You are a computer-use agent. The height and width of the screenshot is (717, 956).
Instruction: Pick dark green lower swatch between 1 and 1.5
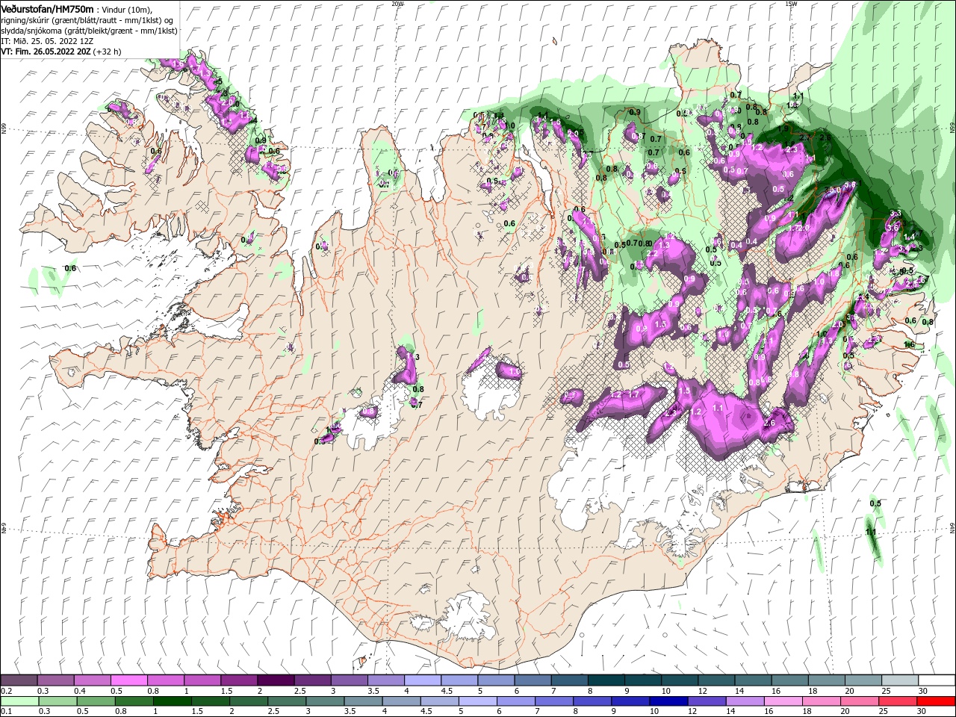[172, 701]
